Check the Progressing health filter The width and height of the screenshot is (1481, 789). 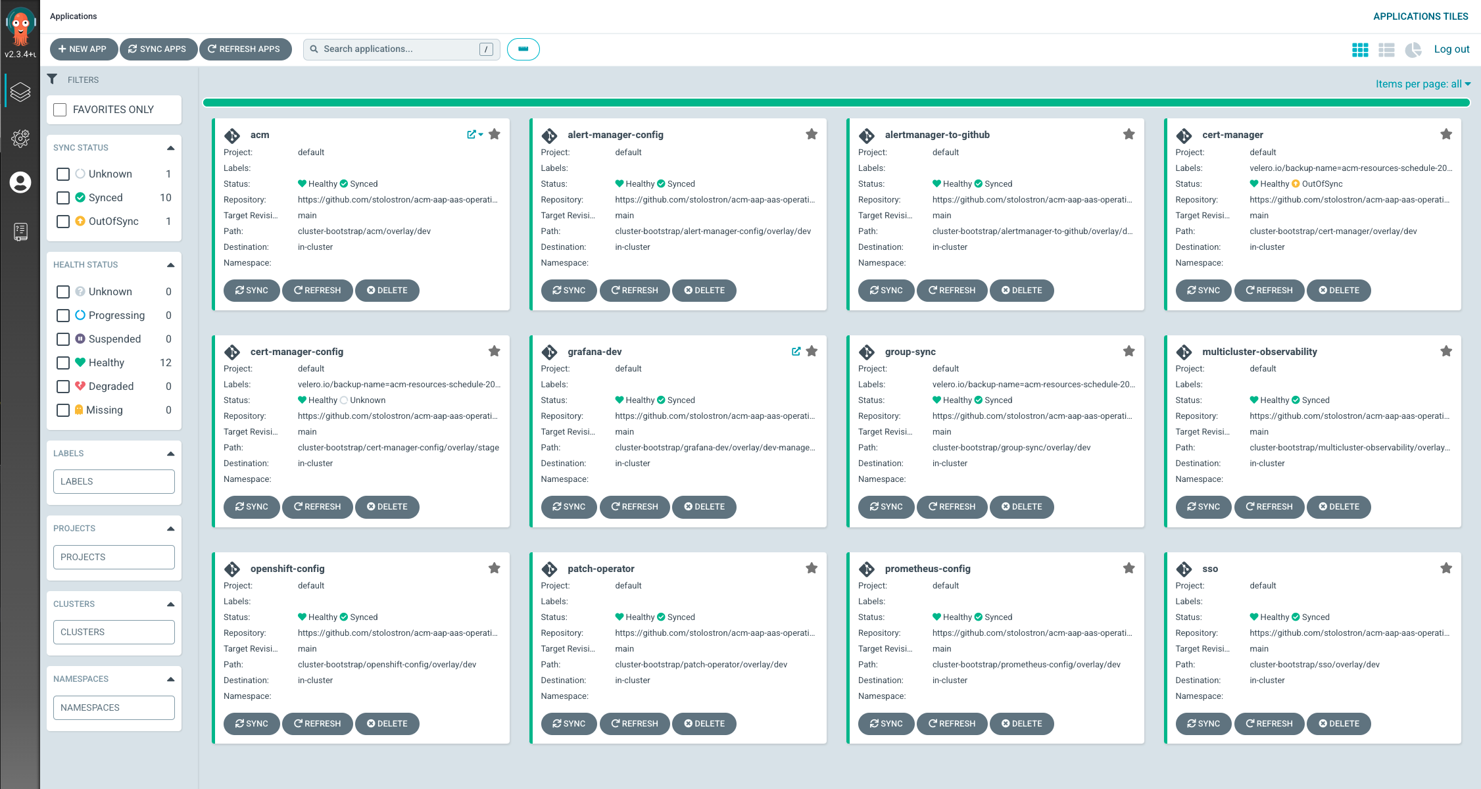pos(63,316)
